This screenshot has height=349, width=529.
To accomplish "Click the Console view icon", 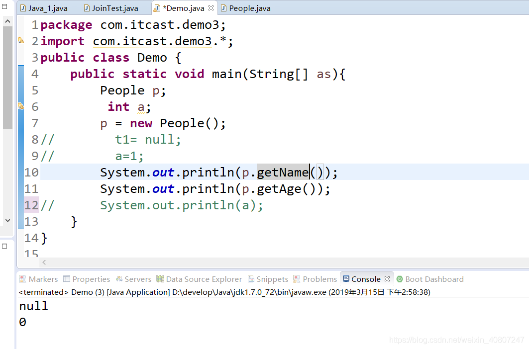I will pyautogui.click(x=345, y=279).
